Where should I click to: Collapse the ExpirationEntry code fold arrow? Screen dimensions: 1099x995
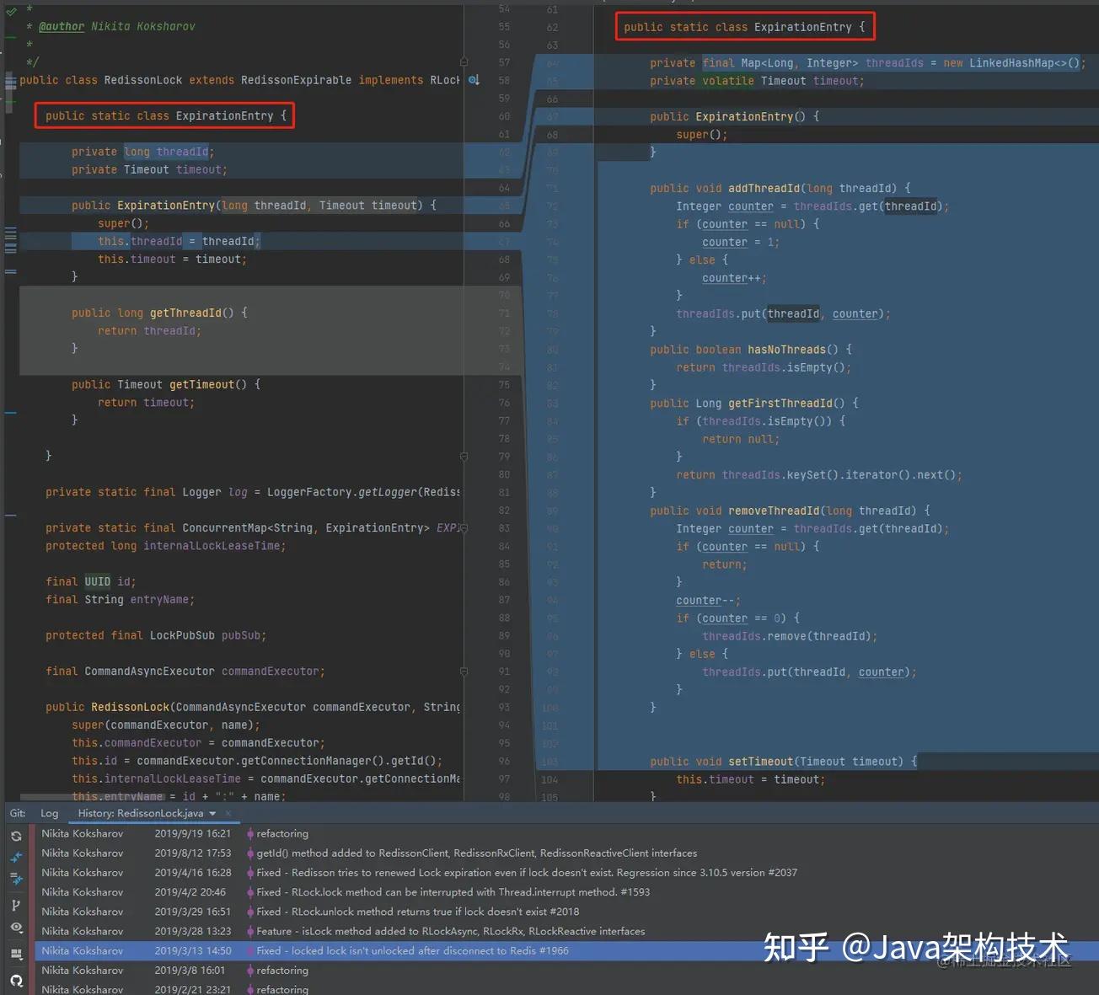click(8, 115)
